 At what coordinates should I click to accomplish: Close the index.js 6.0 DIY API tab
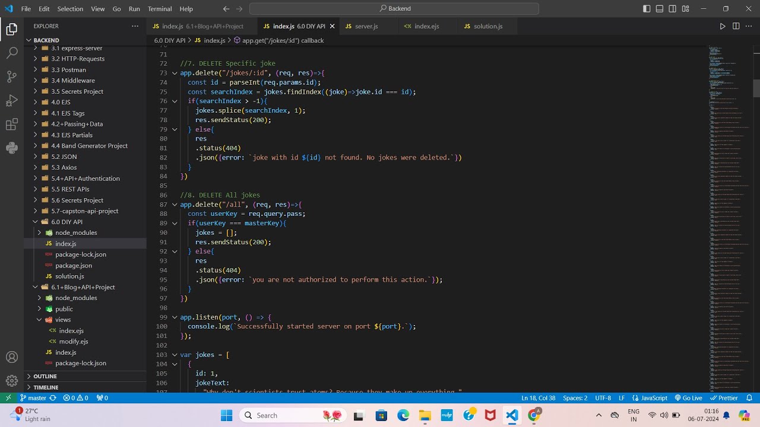pyautogui.click(x=332, y=26)
